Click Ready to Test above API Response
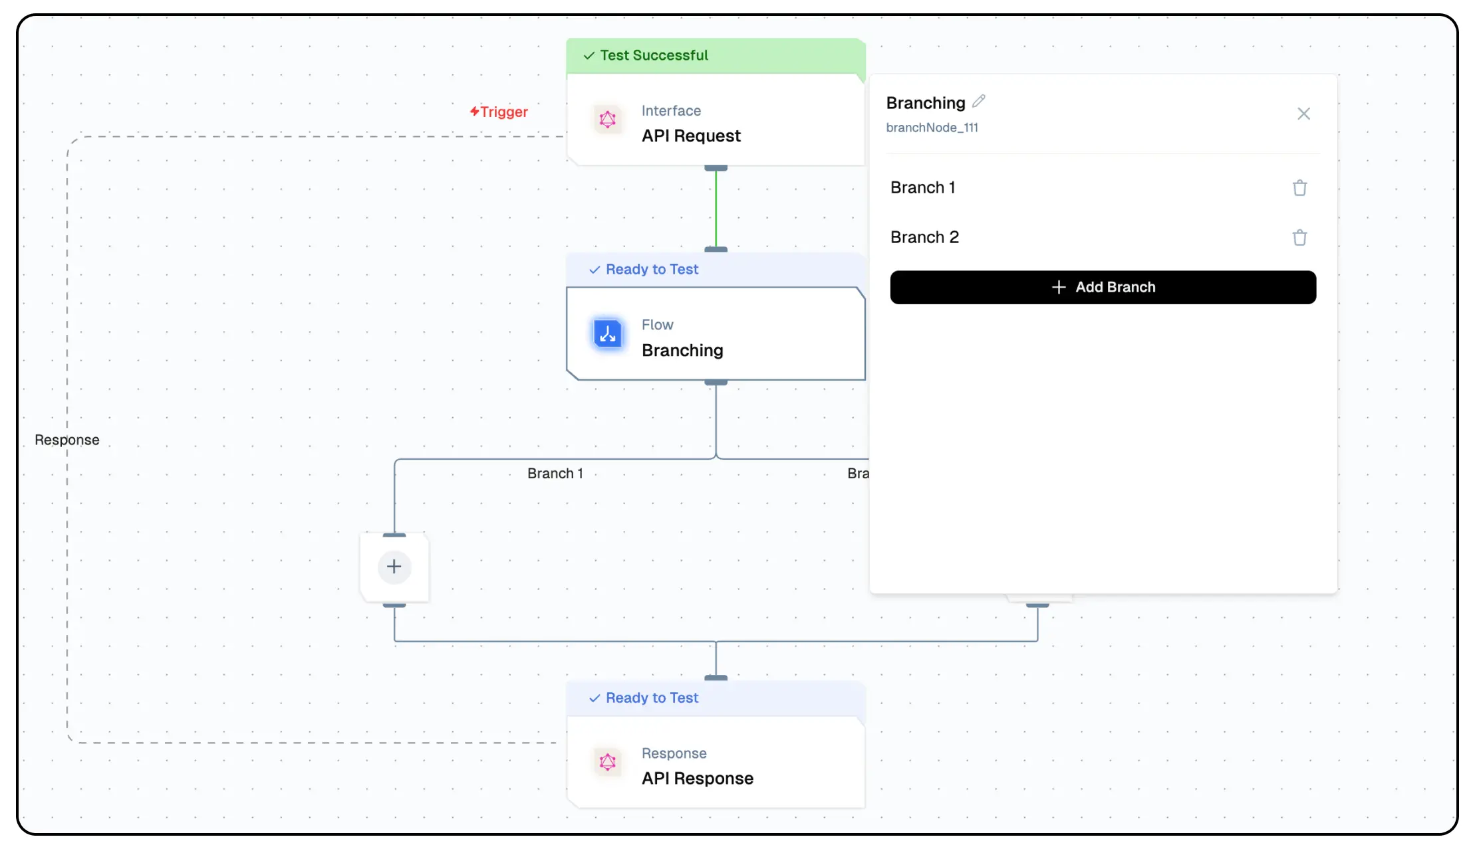The image size is (1475, 849). [652, 698]
